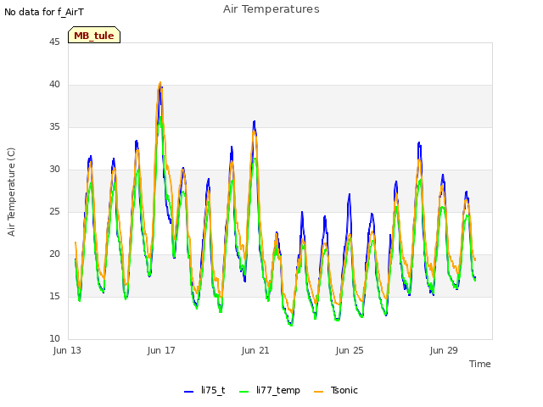The width and height of the screenshot is (543, 407).
Task: Click the Air Temperature (C) axis title
Action: 11,192
